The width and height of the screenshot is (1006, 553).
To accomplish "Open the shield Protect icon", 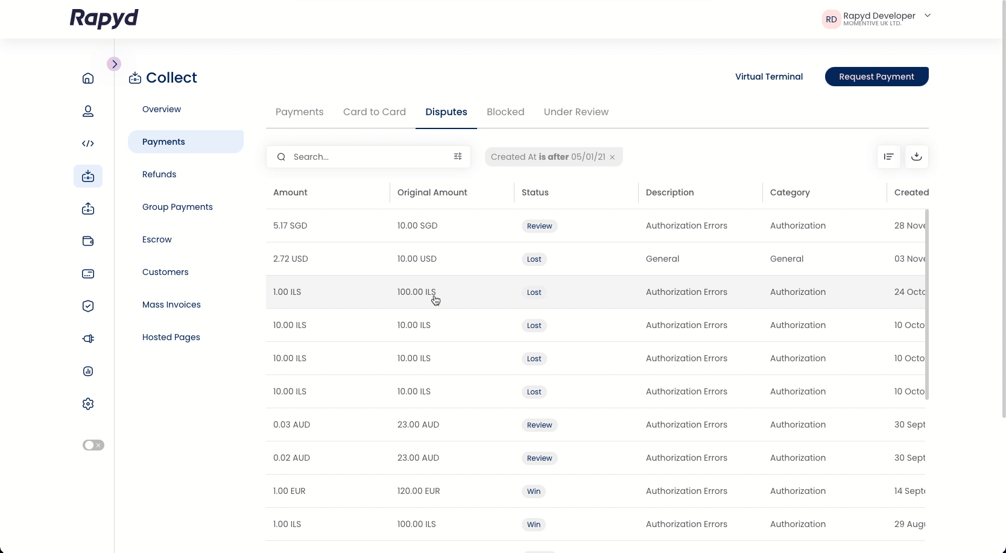I will click(x=88, y=306).
